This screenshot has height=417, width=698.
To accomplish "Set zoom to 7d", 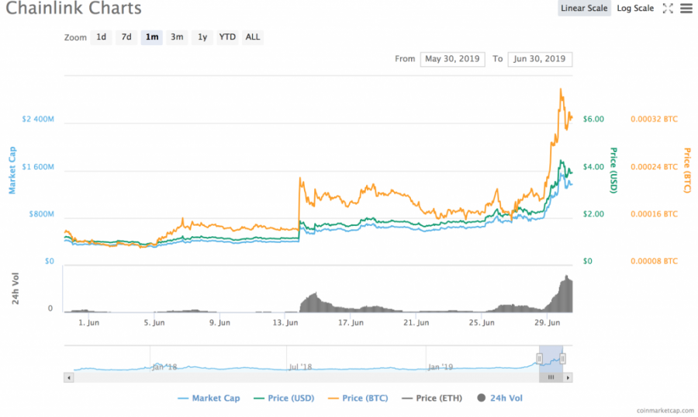I will pos(126,37).
